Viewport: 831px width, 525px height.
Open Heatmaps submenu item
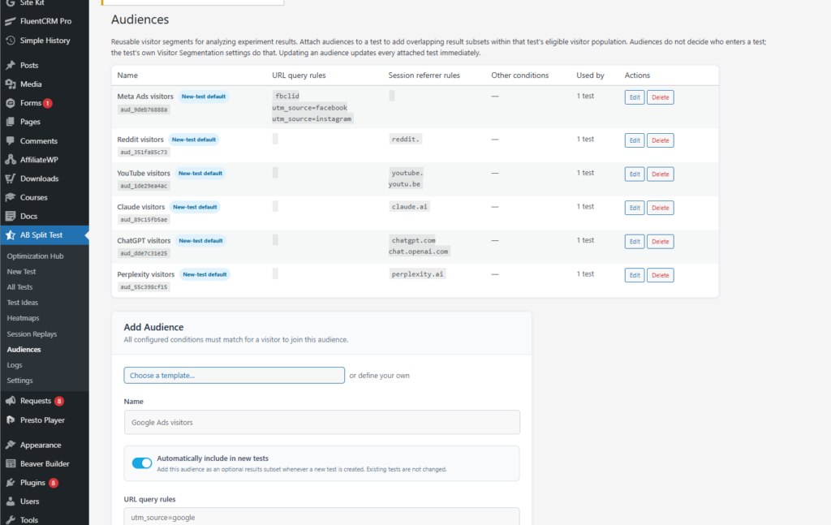(x=23, y=318)
